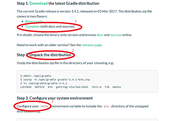This screenshot has height=121, width=180.
Task: Open the Download link in Step 1
Action: 38,3
